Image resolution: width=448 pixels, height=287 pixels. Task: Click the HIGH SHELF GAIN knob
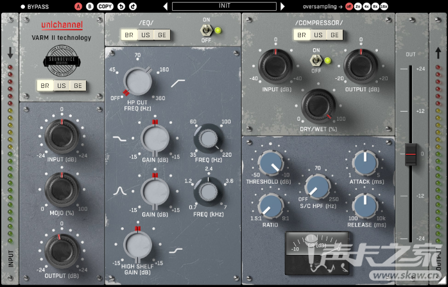(138, 245)
